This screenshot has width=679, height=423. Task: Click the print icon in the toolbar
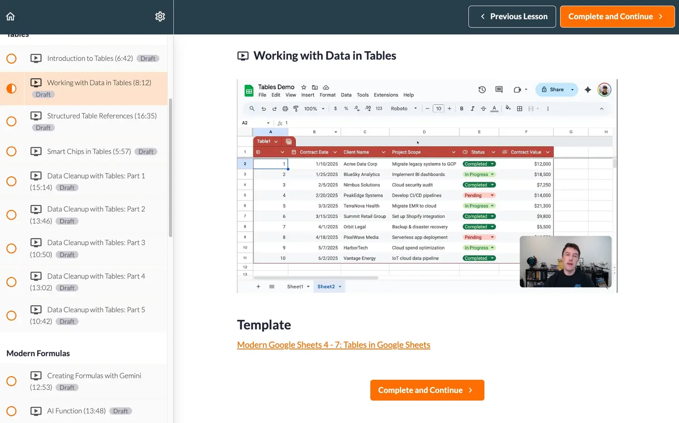tap(285, 108)
